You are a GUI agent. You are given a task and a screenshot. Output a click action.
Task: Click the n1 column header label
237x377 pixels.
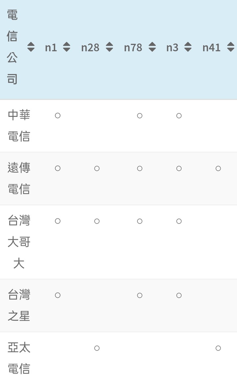coord(51,47)
